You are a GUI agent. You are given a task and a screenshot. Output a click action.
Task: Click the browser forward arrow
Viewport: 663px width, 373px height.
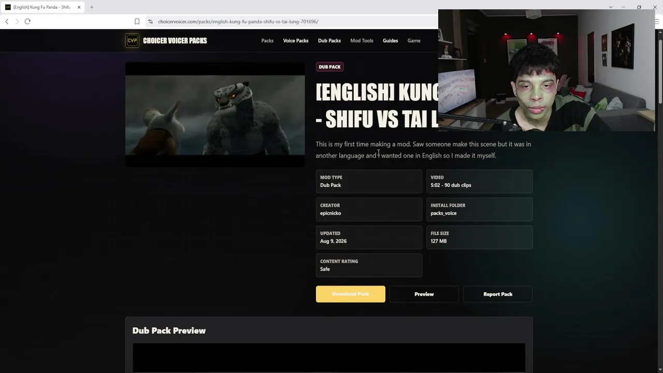coord(17,21)
